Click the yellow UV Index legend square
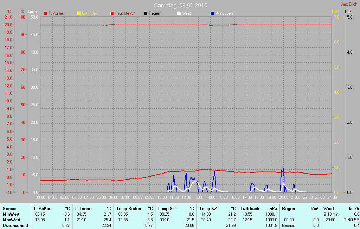The width and height of the screenshot is (360, 229). click(78, 13)
